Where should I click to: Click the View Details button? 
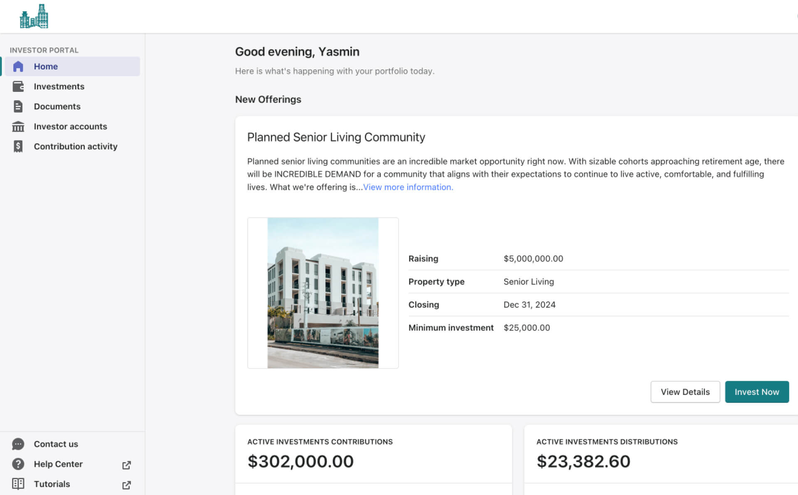(x=685, y=392)
